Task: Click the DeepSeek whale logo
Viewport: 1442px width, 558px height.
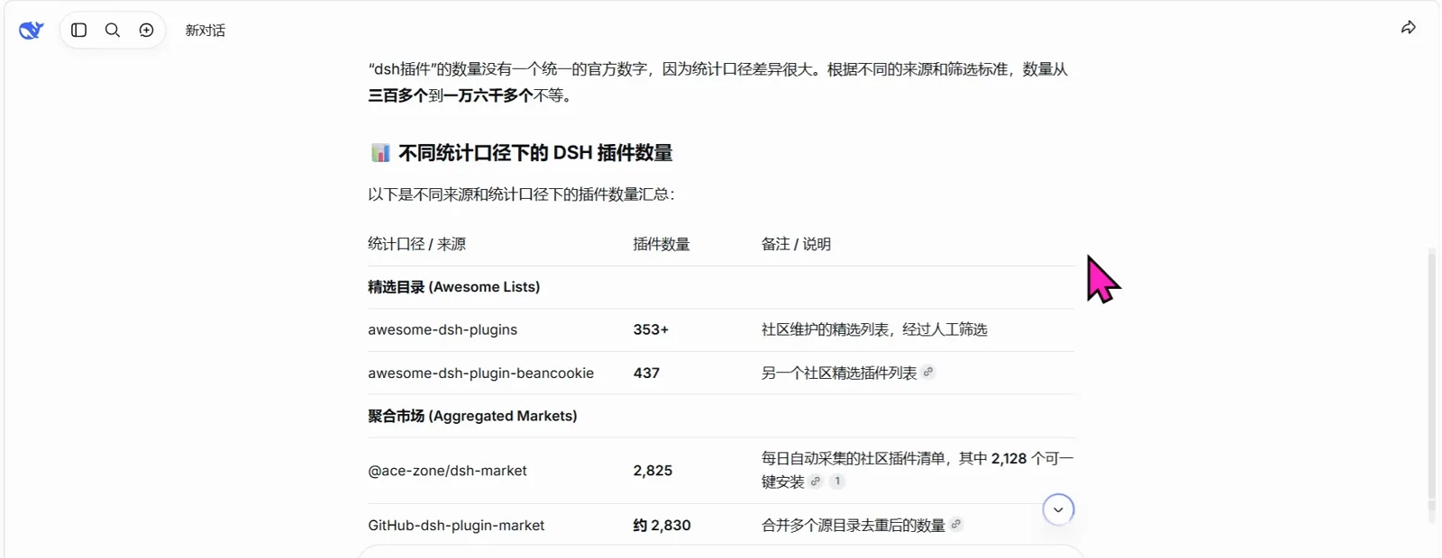Action: pos(32,31)
